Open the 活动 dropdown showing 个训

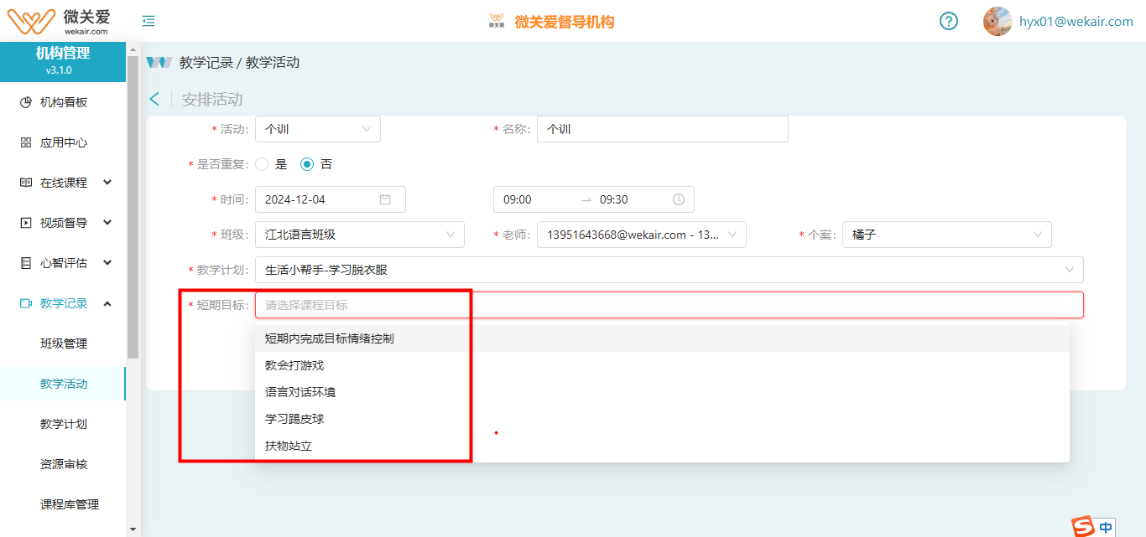(x=317, y=129)
